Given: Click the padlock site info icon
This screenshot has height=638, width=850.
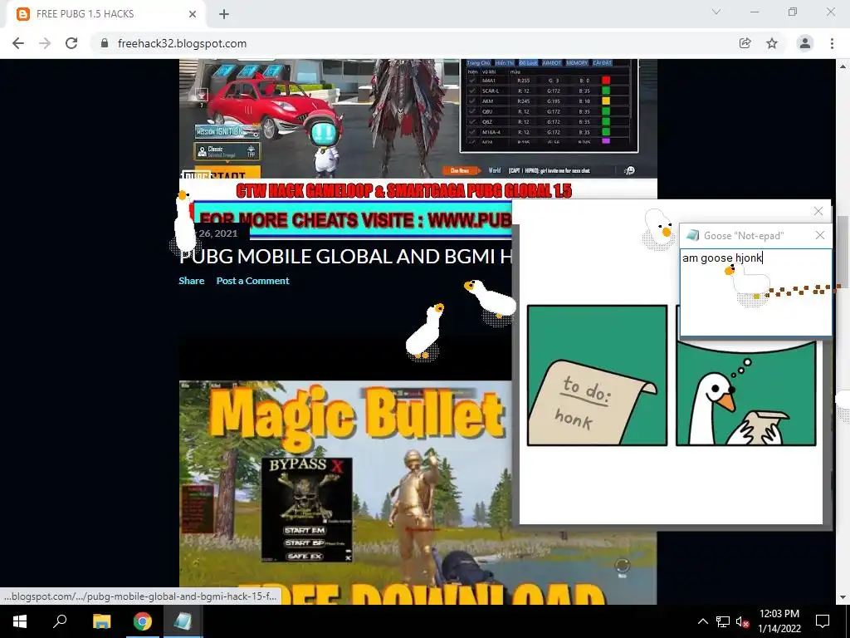Looking at the screenshot, I should click(x=105, y=43).
